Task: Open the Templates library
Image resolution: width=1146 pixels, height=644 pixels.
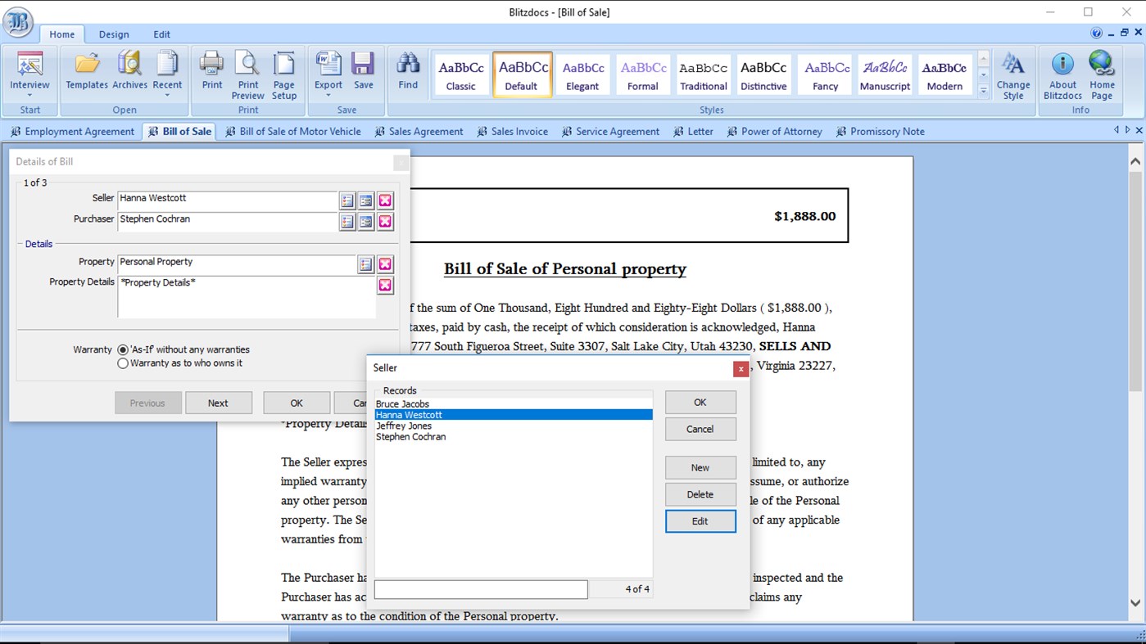Action: tap(85, 72)
